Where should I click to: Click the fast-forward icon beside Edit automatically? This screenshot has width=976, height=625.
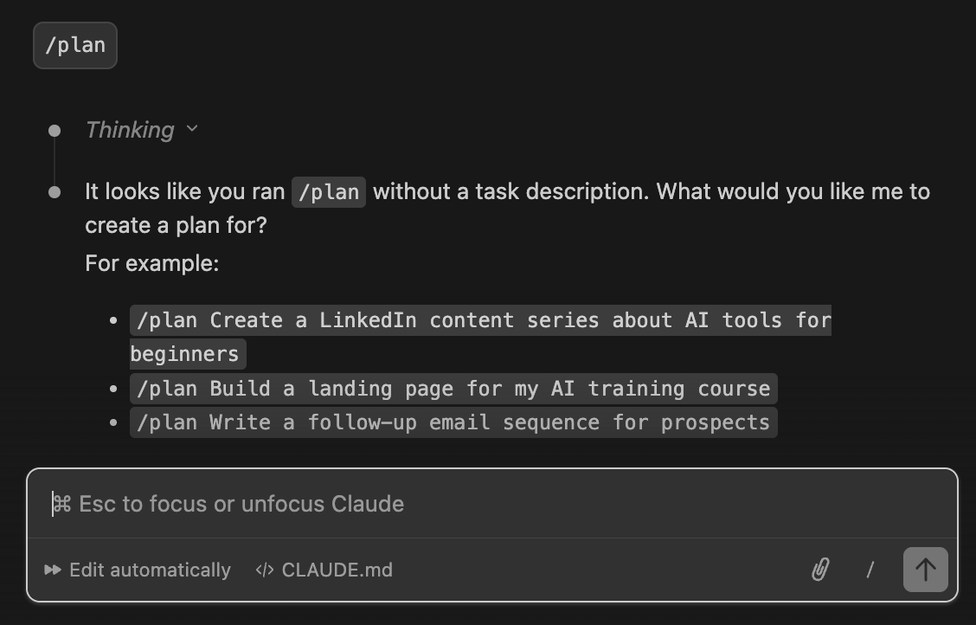[x=53, y=570]
